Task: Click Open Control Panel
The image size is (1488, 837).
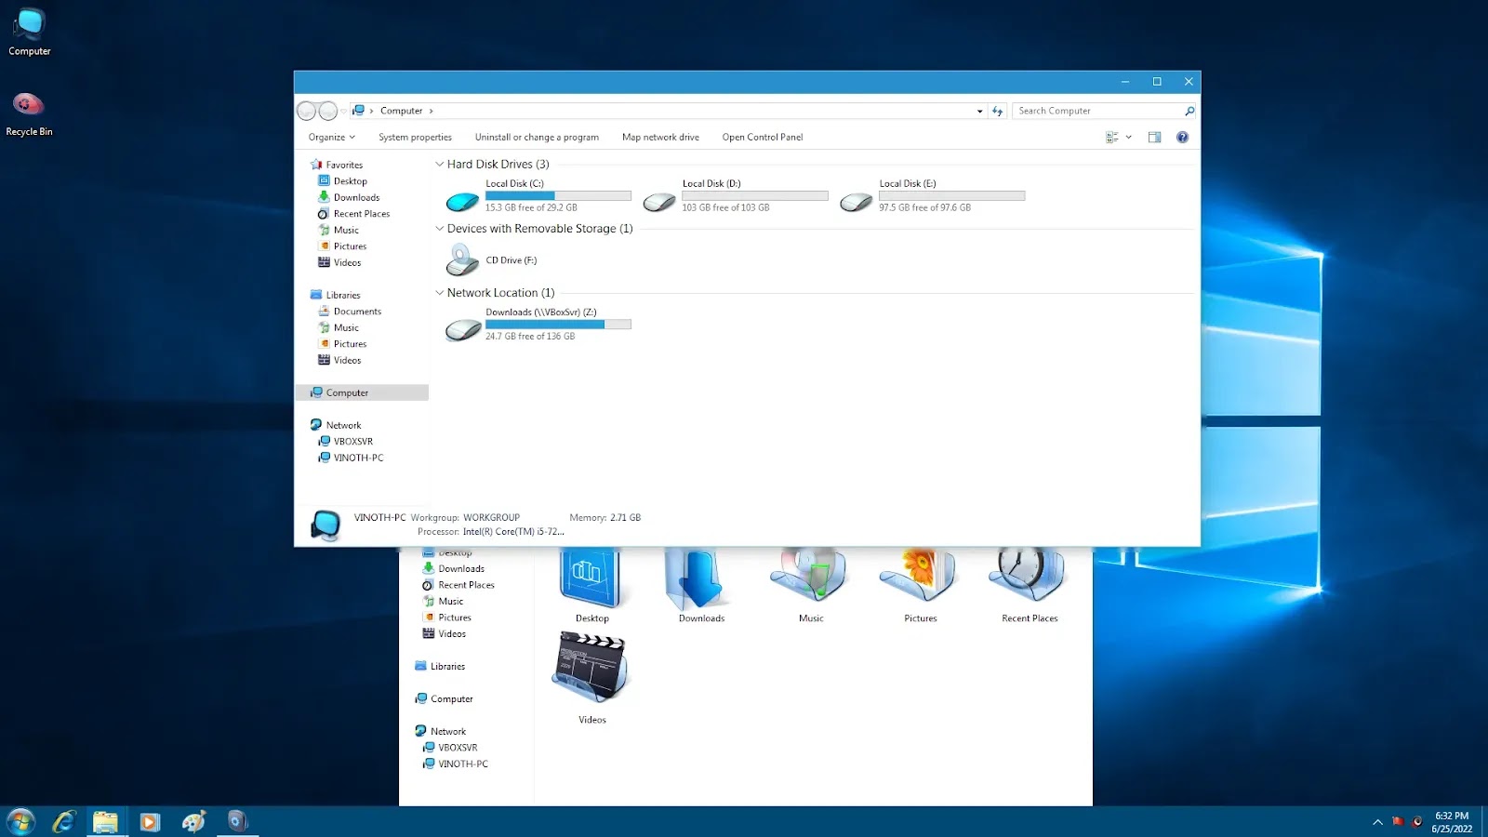Action: coord(763,137)
